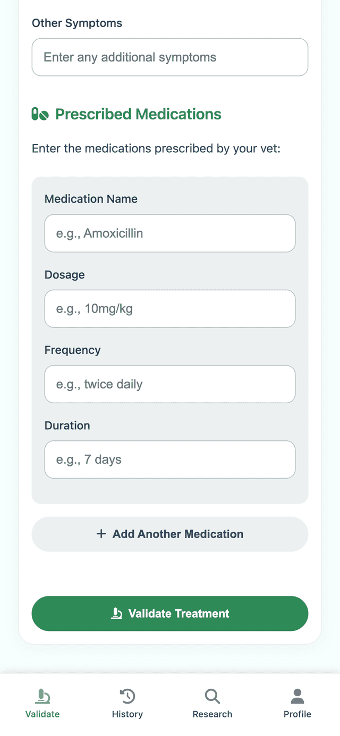This screenshot has height=736, width=340.
Task: Select the Validate stethoscope icon in bottom navigation
Action: (42, 695)
